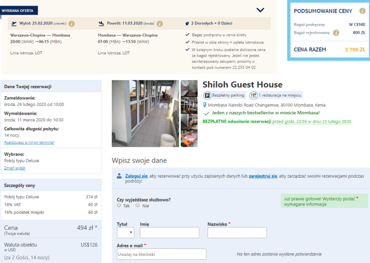Click the US$126 property currency value
The height and width of the screenshot is (263, 370).
tap(89, 245)
